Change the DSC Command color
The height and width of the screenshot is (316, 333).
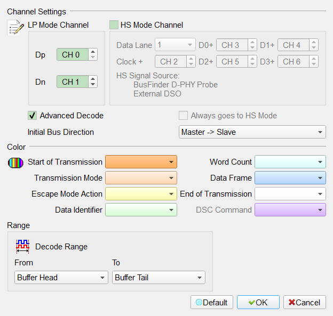point(290,210)
